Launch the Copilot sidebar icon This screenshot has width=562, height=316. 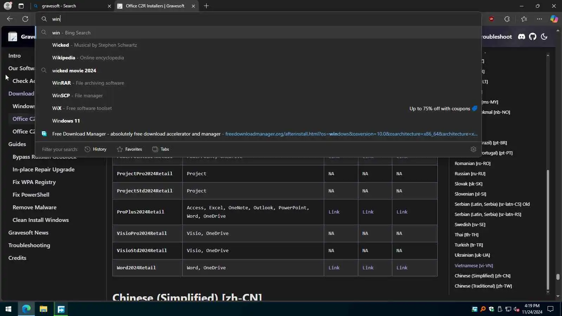click(x=554, y=19)
